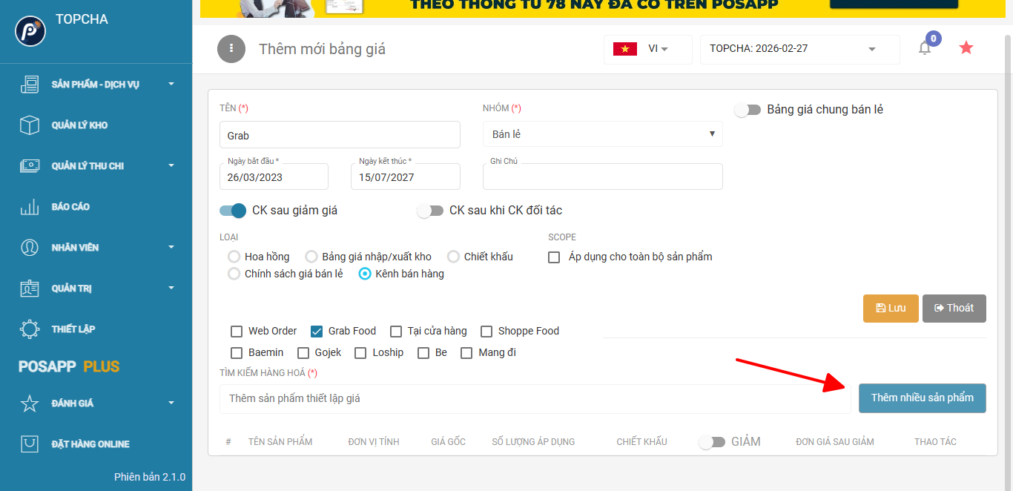Click the Đặt hàng online icon

tap(30, 444)
